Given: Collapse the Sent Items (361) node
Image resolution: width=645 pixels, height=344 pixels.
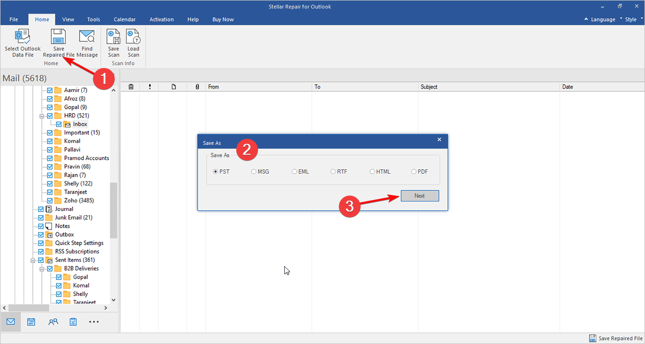Looking at the screenshot, I should (33, 260).
